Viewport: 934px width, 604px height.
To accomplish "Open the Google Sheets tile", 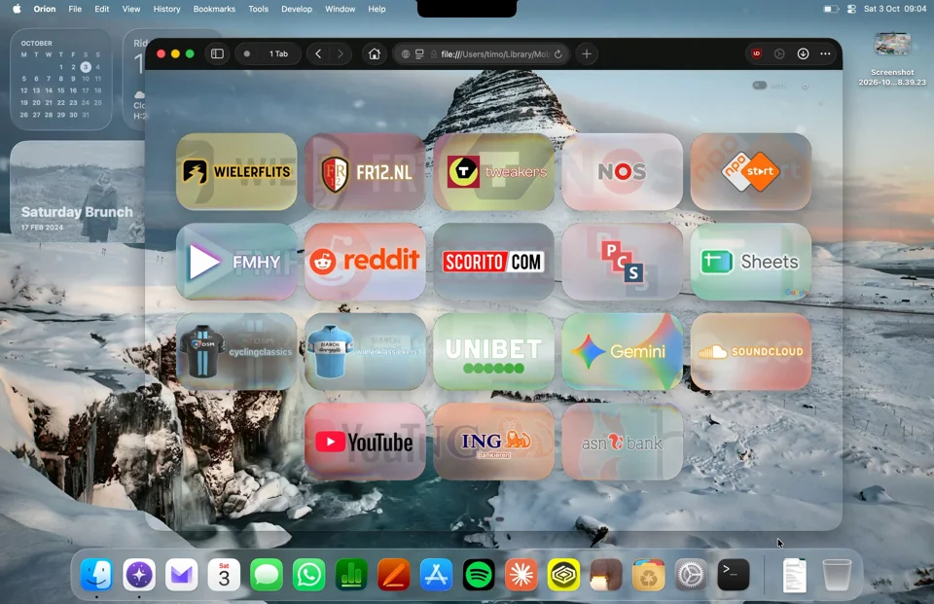I will pyautogui.click(x=751, y=262).
